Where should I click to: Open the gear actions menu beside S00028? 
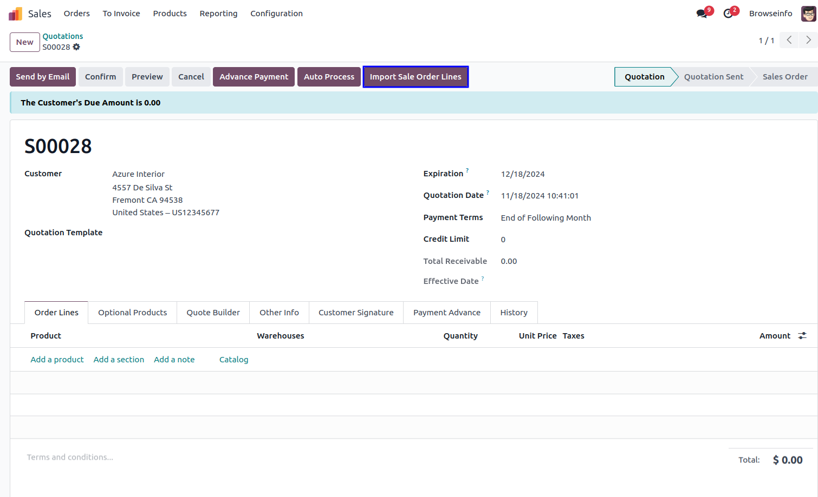coord(76,47)
